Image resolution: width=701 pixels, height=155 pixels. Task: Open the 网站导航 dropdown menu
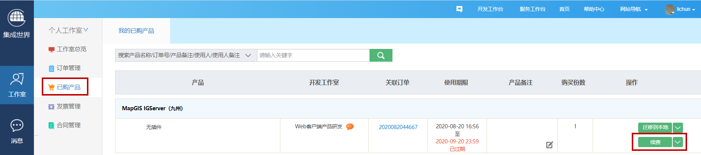click(634, 9)
